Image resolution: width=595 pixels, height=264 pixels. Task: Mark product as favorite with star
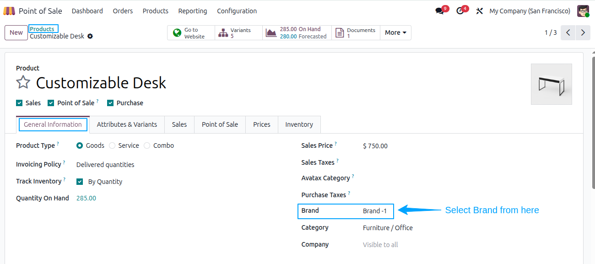click(x=23, y=82)
